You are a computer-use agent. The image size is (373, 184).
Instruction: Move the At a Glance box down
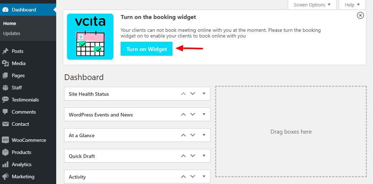point(193,135)
